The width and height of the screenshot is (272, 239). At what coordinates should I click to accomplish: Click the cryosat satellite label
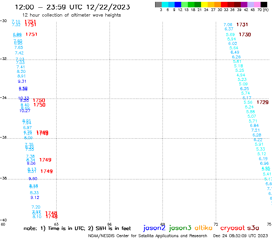coord(233,228)
